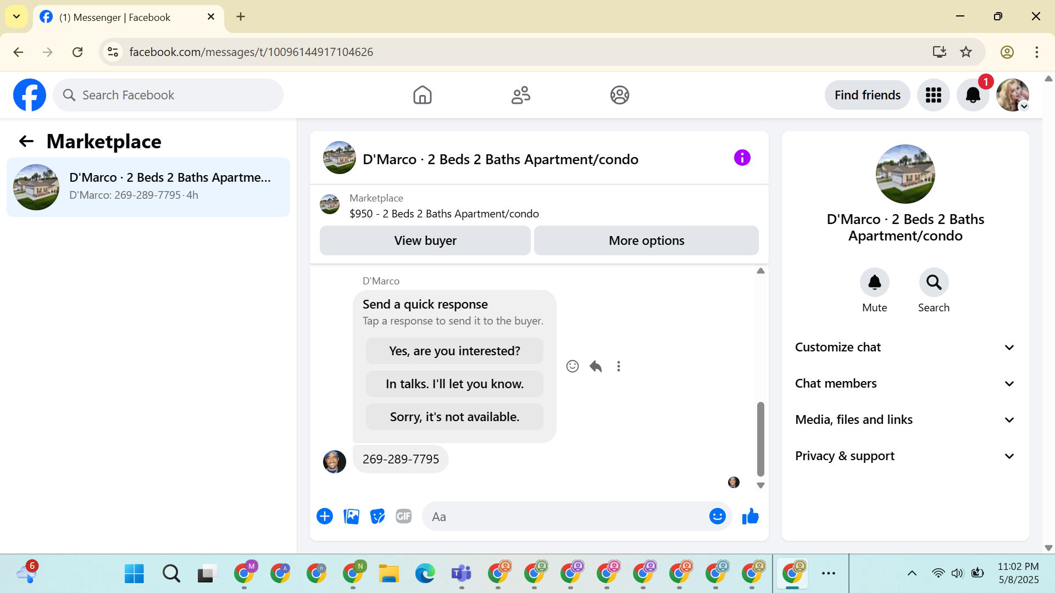Click the chat scrollbar up arrow
Image resolution: width=1055 pixels, height=593 pixels.
click(760, 271)
